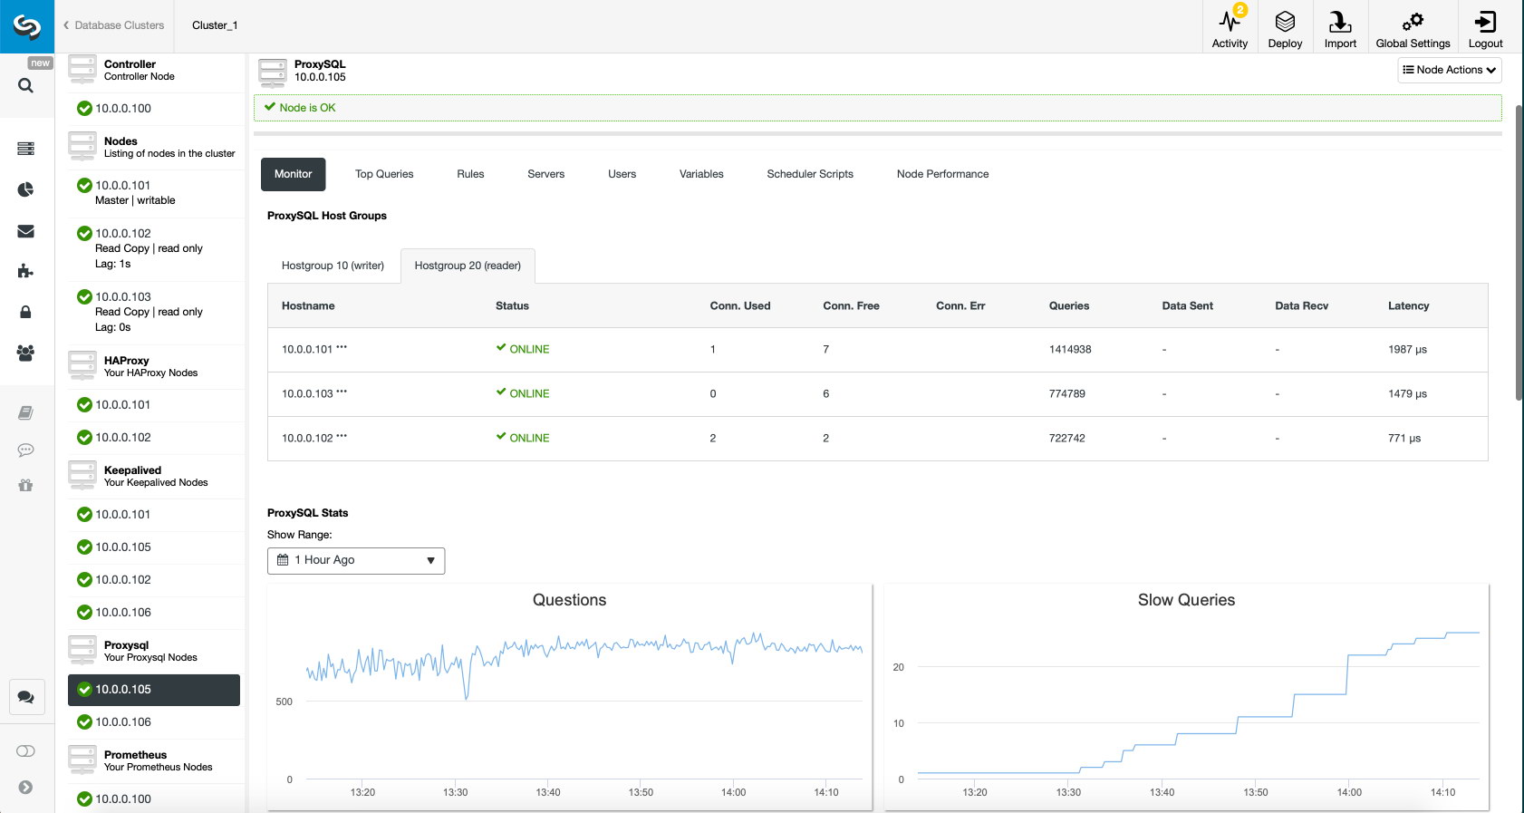1524x813 pixels.
Task: Click the gift box icon
Action: (25, 485)
